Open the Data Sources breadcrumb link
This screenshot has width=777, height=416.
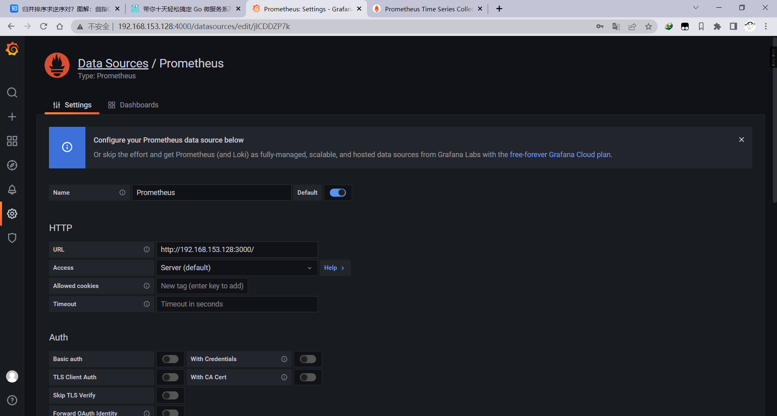tap(113, 63)
